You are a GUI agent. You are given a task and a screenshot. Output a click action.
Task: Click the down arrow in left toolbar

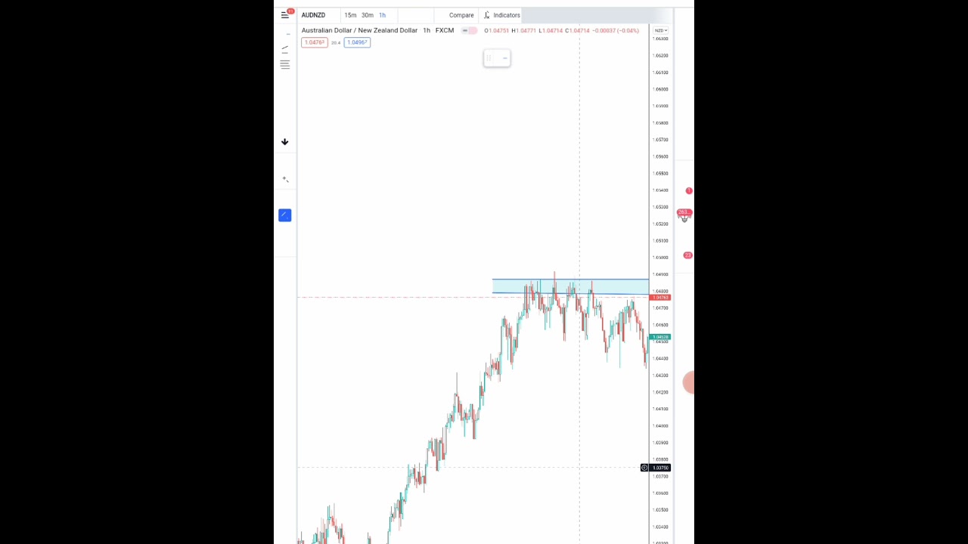pos(285,142)
